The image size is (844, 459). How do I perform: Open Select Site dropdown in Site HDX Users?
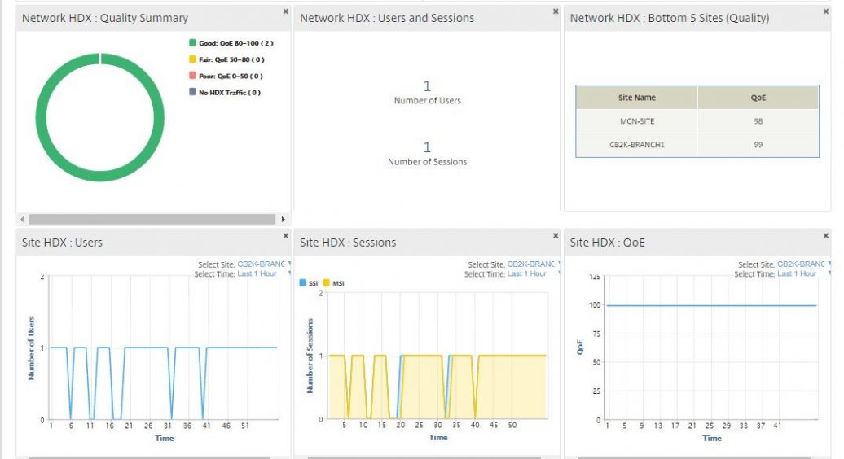[261, 264]
